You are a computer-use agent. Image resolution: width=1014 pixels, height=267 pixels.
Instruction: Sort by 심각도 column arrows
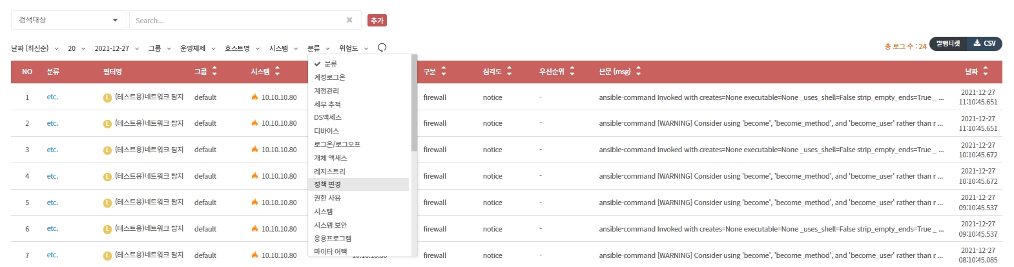click(509, 72)
